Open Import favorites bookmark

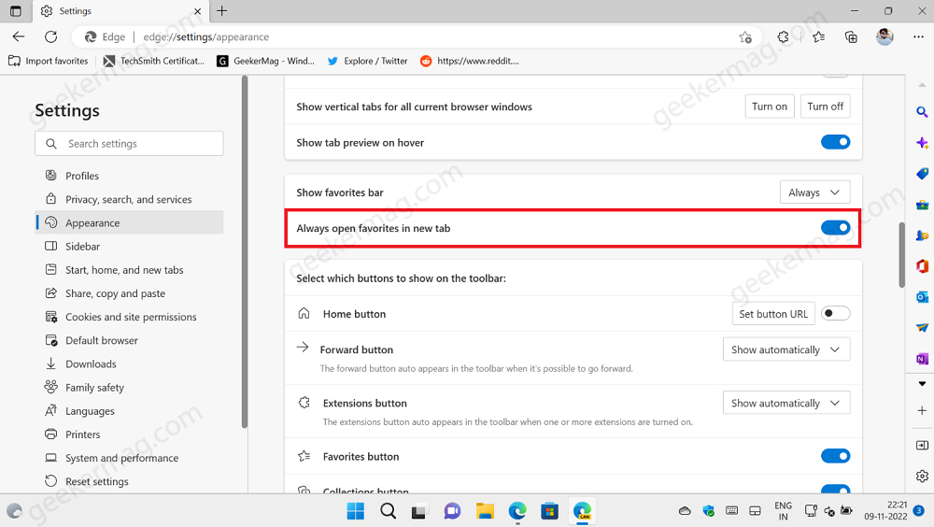[49, 61]
